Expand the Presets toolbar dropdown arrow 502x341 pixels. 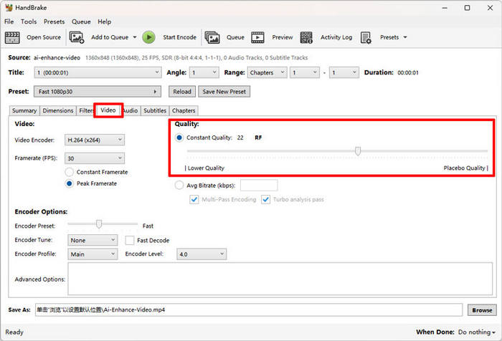(x=405, y=37)
